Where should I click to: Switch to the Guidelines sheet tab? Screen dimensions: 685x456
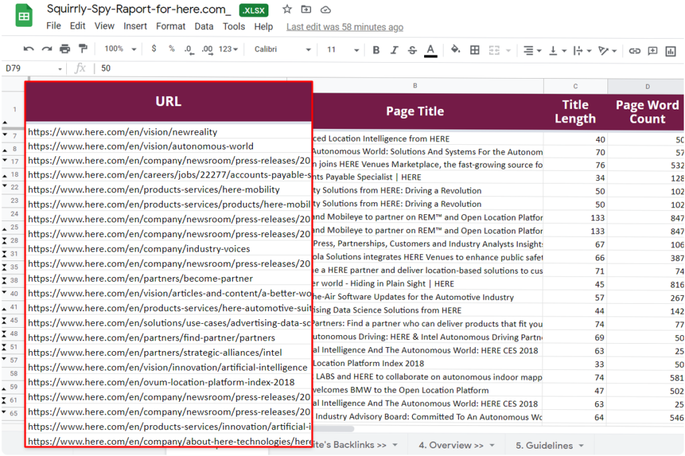coord(544,445)
